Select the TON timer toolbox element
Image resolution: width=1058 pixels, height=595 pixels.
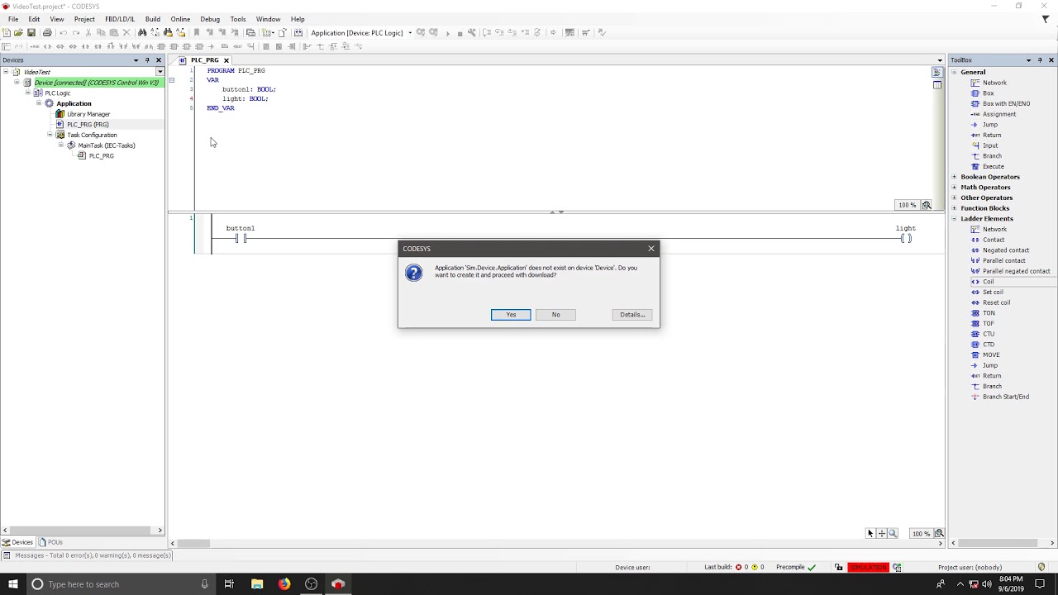coord(989,313)
